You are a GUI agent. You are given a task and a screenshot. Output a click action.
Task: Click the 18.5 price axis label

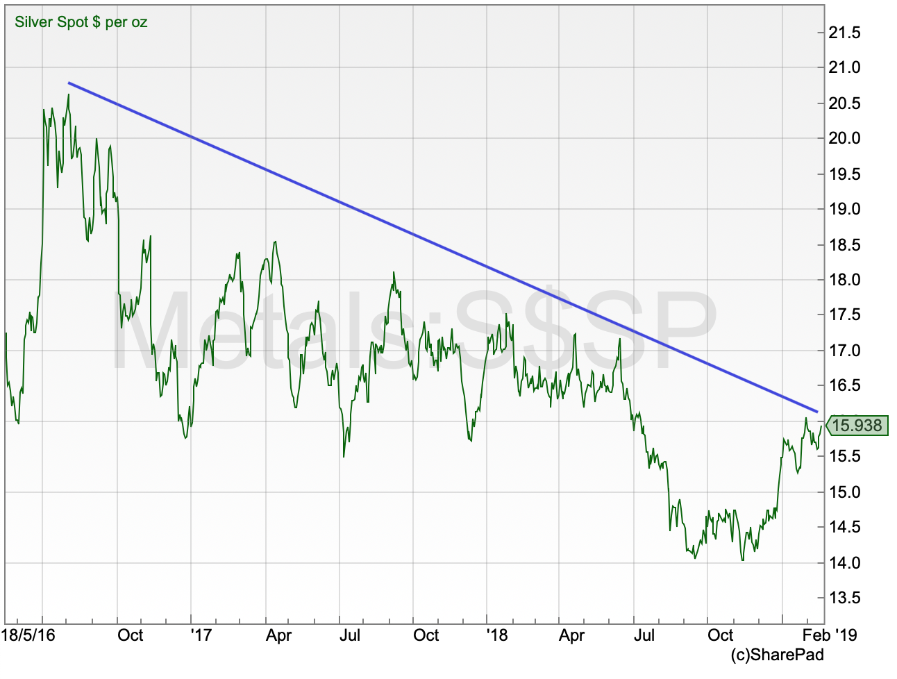coord(844,244)
